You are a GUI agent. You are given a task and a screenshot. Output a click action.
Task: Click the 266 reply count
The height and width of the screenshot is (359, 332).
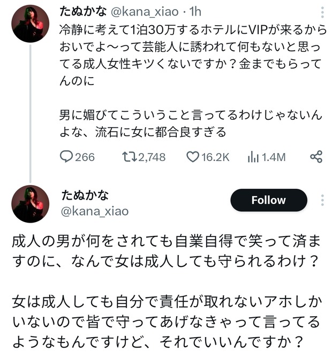pos(85,157)
